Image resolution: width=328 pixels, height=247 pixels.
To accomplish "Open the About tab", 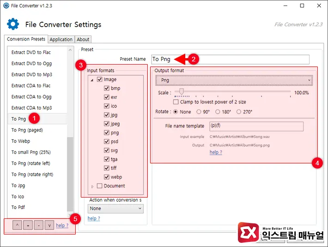I will (83, 40).
